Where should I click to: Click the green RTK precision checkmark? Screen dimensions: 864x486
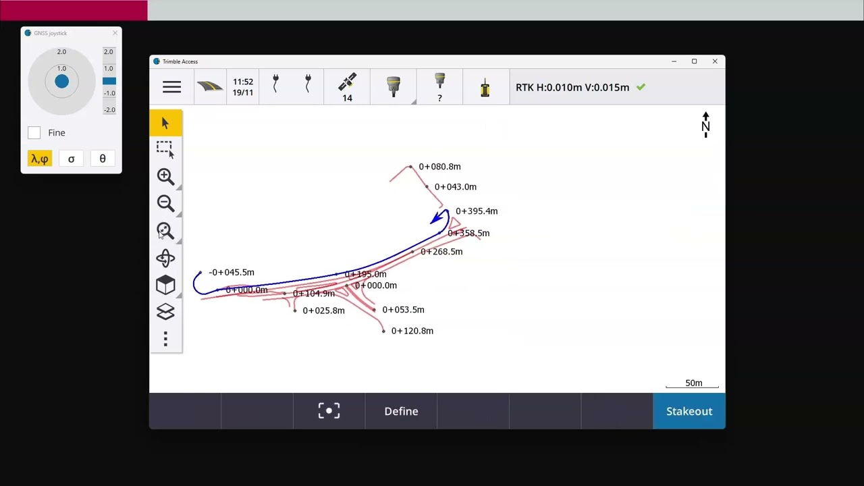click(x=641, y=87)
